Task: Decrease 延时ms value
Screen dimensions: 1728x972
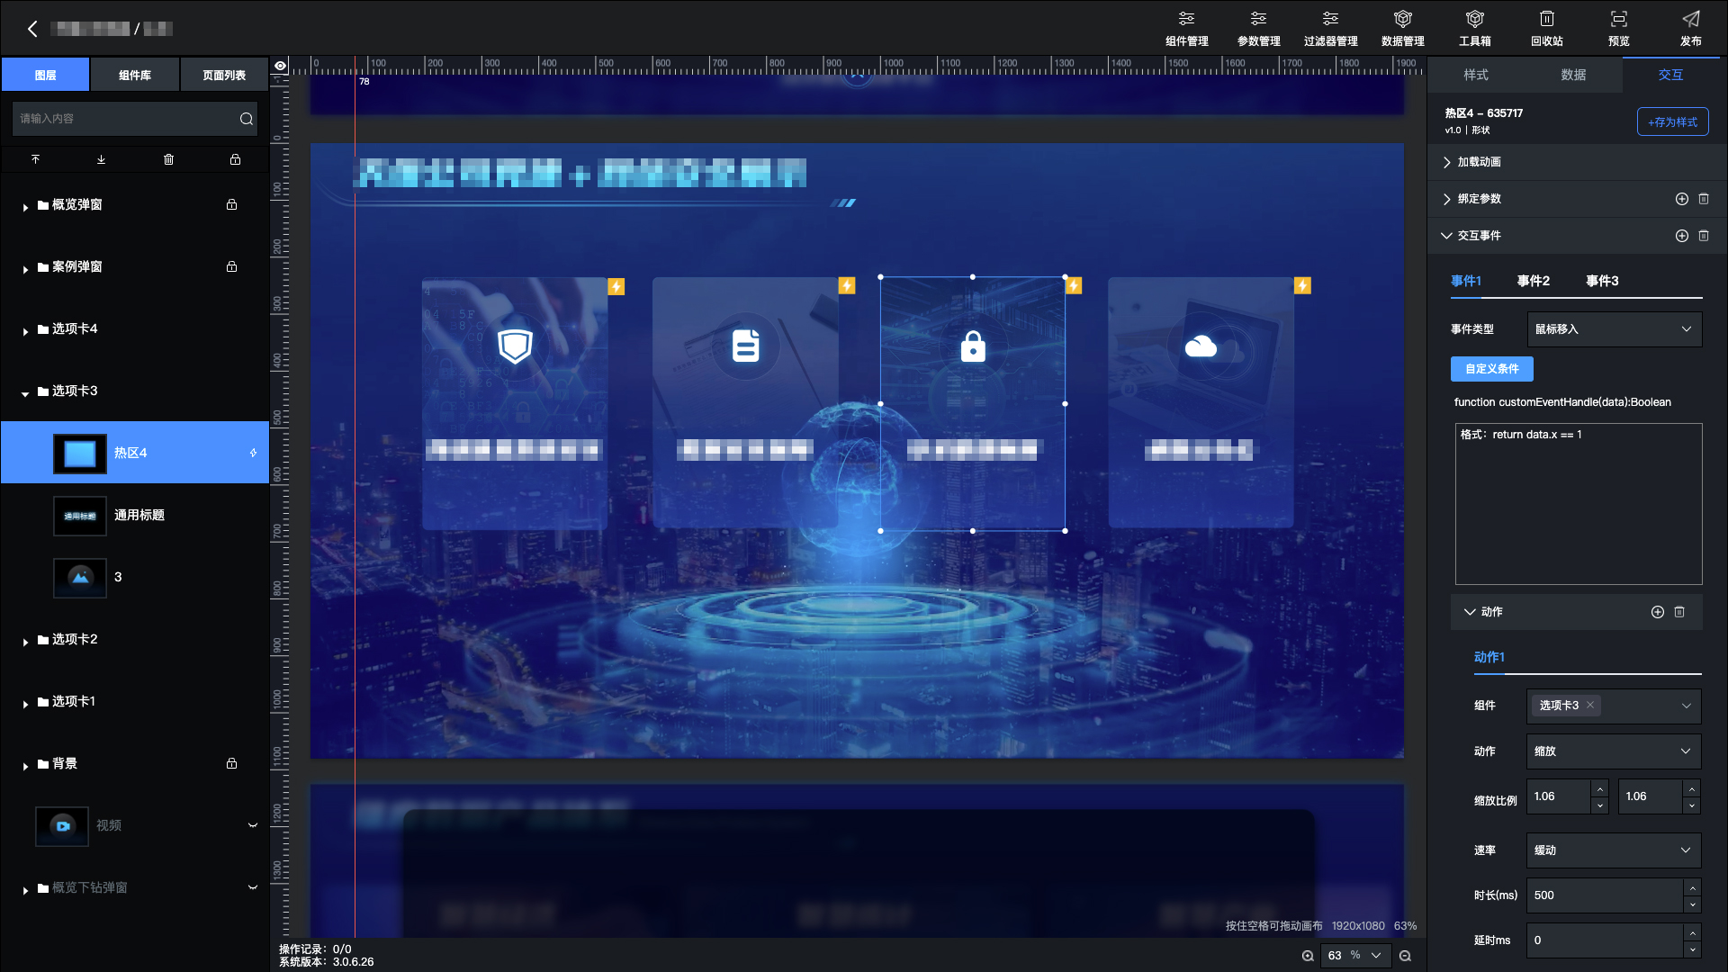Action: (1692, 949)
